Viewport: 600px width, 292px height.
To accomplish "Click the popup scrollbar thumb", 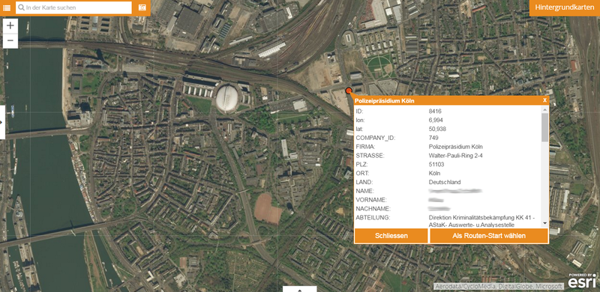I will [545, 127].
